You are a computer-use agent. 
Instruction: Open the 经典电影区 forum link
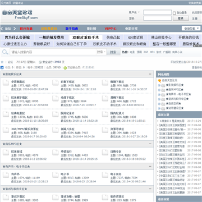[x=18, y=113]
